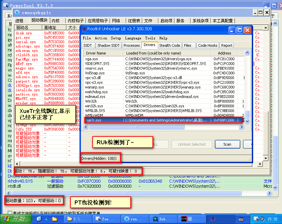Screen dimensions: 282x224
Task: Switch to the Processes tab
Action: point(132,45)
